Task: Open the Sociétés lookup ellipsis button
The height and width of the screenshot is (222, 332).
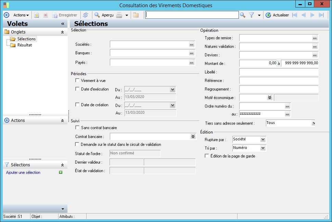Action: [192, 44]
